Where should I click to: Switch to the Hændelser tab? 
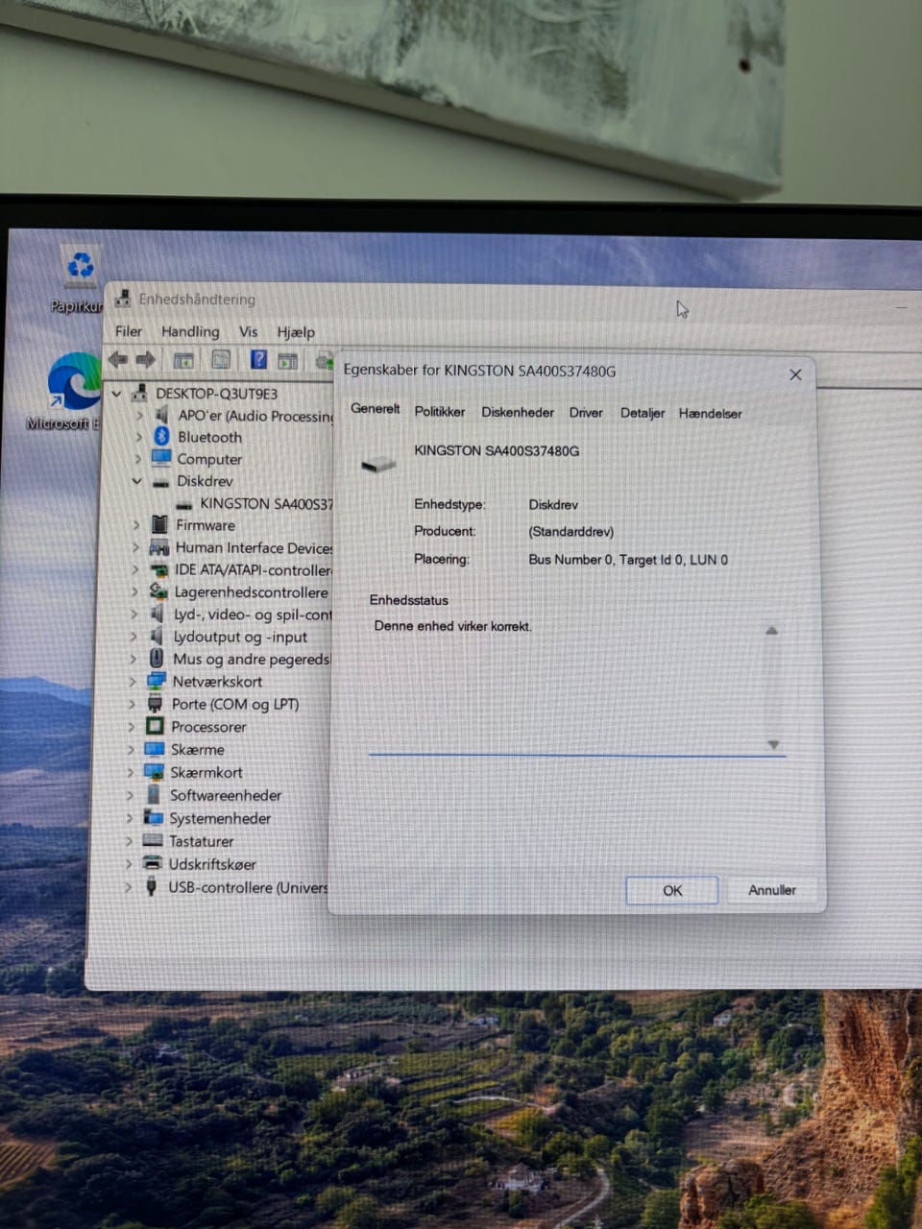point(711,413)
